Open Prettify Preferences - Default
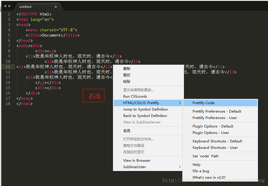 [220, 111]
